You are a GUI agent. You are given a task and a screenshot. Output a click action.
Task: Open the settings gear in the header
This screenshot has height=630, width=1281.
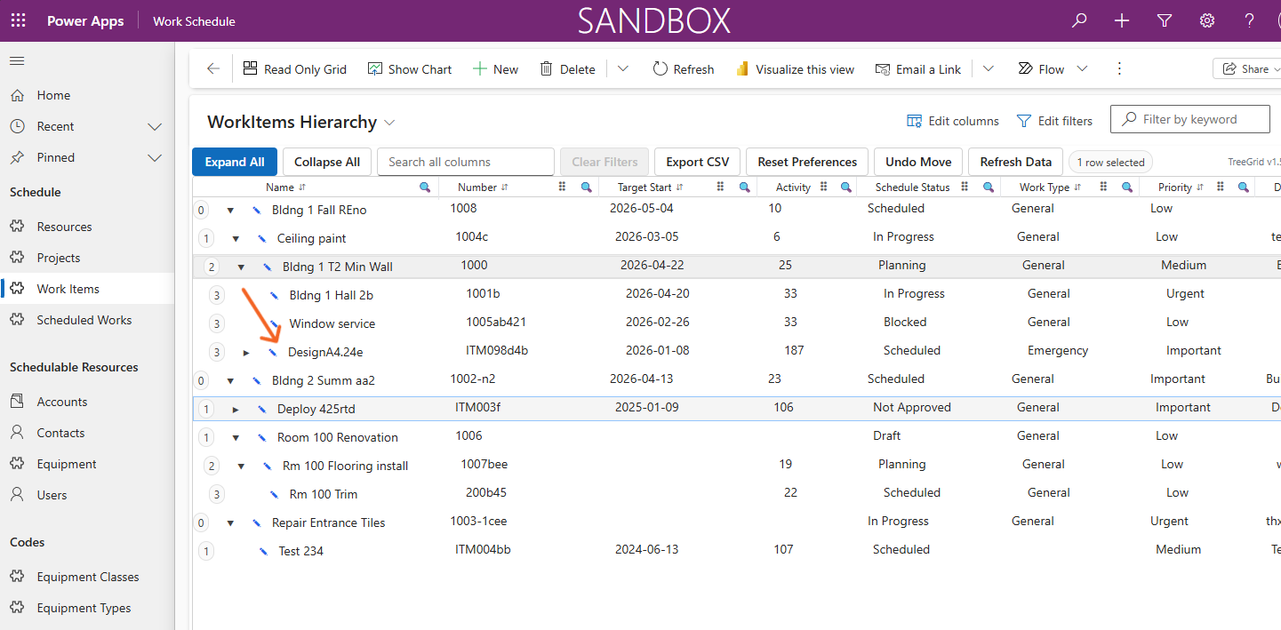click(1207, 20)
